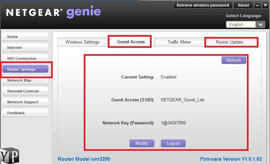Viewport: 270px width, 164px height.
Task: Click the English language field
Action: (x=241, y=24)
